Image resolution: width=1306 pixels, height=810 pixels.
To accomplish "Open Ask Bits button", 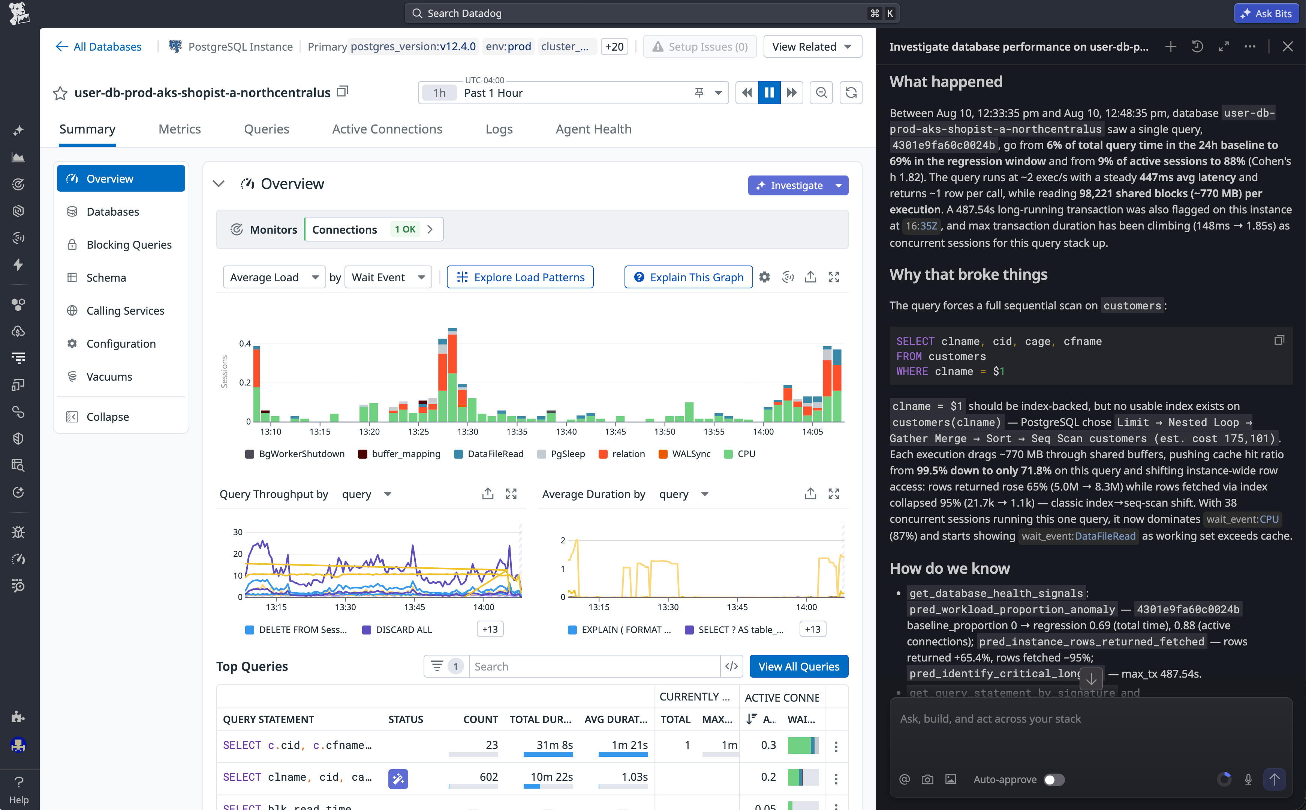I will coord(1266,13).
